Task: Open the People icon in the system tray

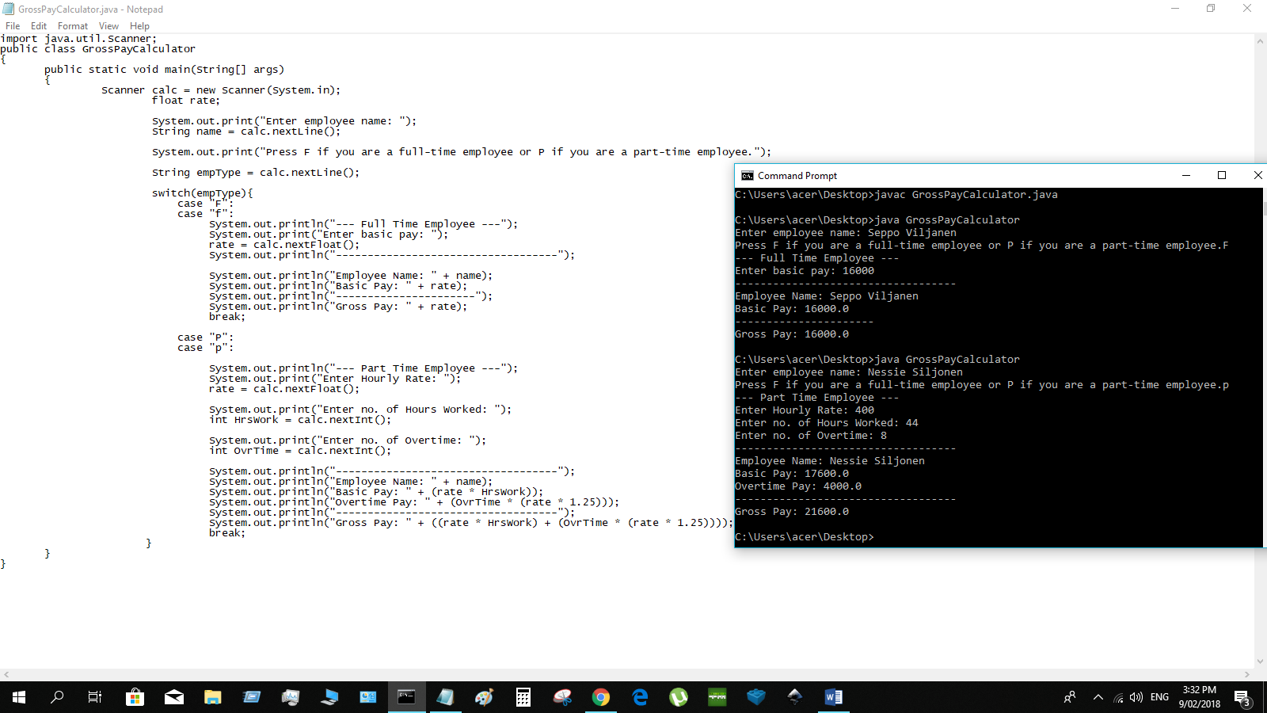Action: [x=1069, y=697]
